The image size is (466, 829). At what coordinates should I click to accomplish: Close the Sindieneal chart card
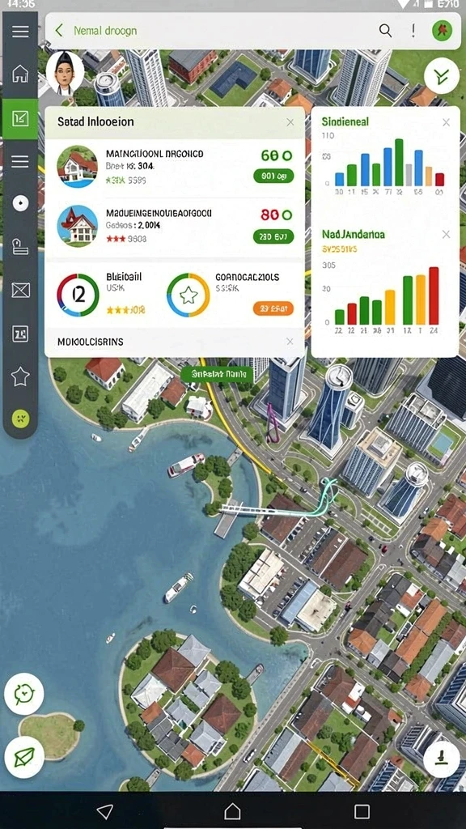click(x=446, y=122)
